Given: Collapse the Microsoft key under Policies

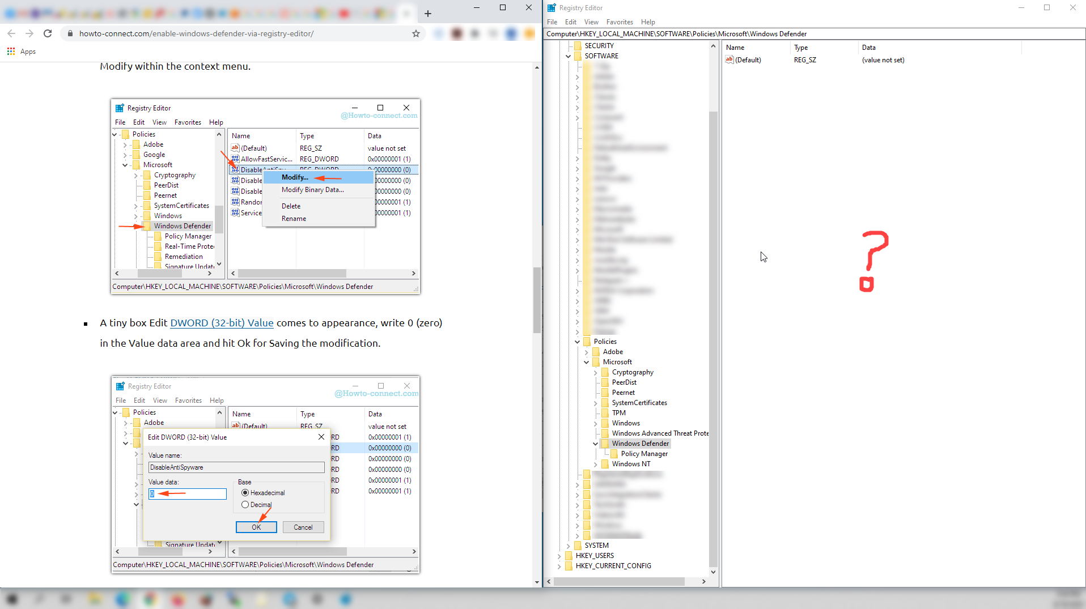Looking at the screenshot, I should 586,362.
